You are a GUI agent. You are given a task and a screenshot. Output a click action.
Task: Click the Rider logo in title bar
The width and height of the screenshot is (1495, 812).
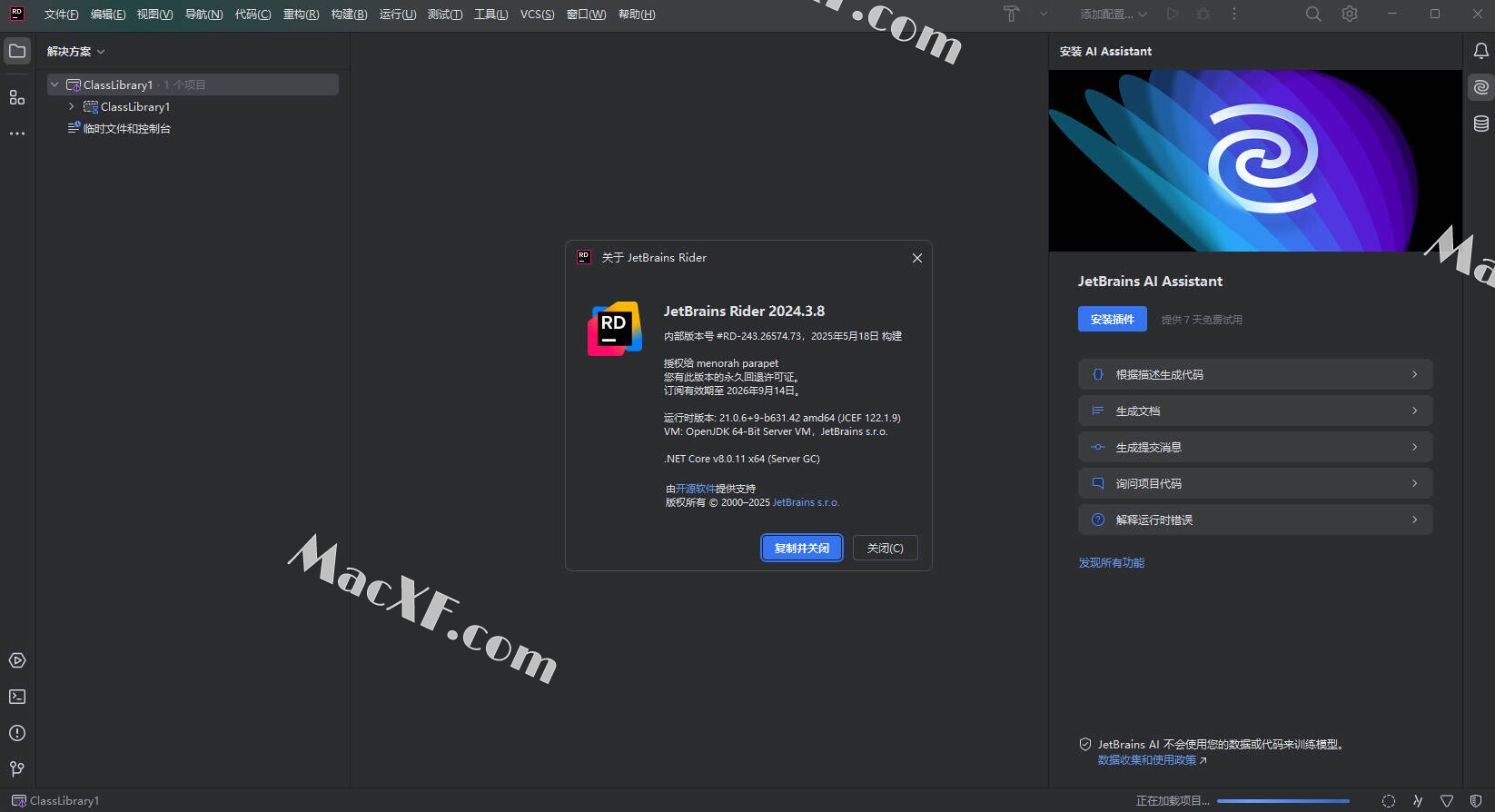pyautogui.click(x=17, y=14)
